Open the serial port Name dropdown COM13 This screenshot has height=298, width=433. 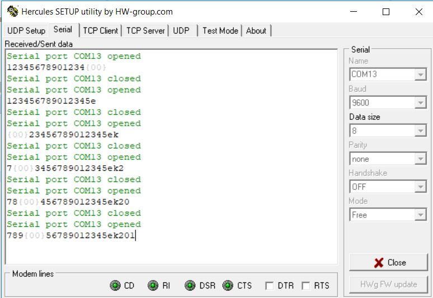click(388, 74)
